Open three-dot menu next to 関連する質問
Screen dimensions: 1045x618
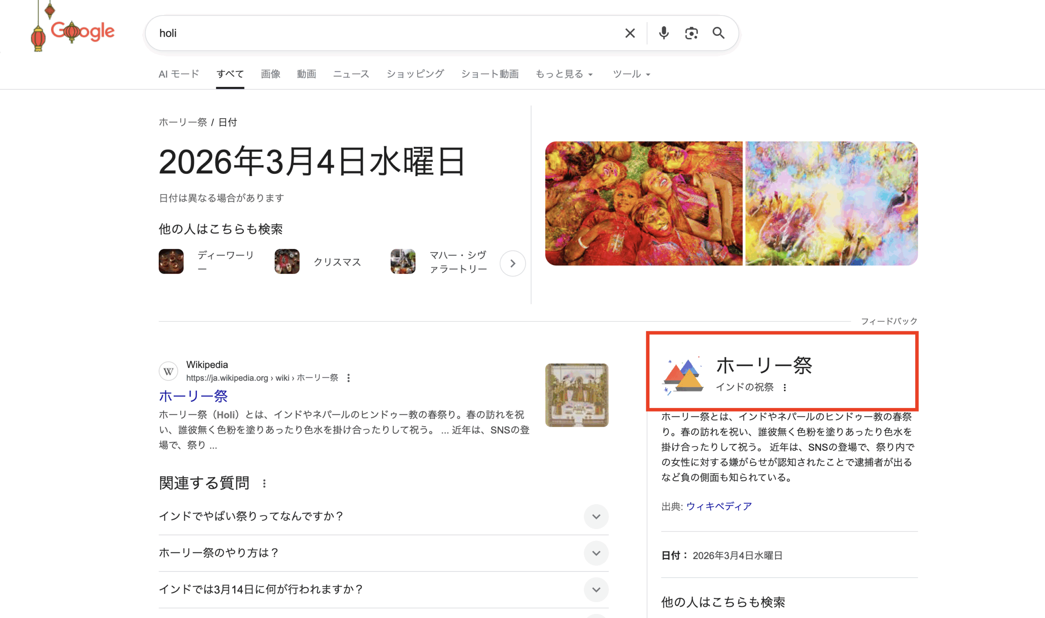point(264,483)
